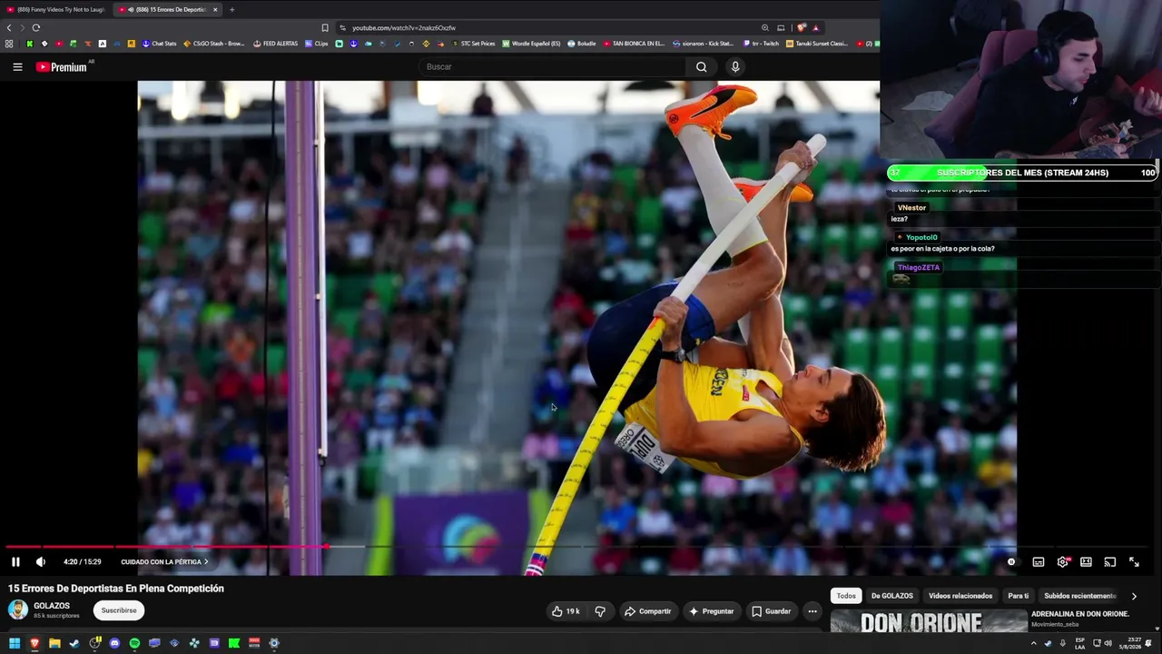Switch to theater mode

(x=1086, y=562)
